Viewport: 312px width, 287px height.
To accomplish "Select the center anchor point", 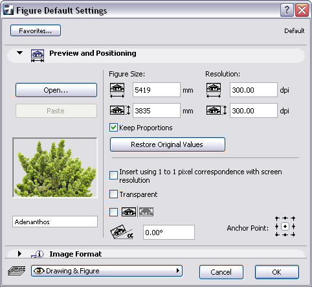I will pos(285,227).
